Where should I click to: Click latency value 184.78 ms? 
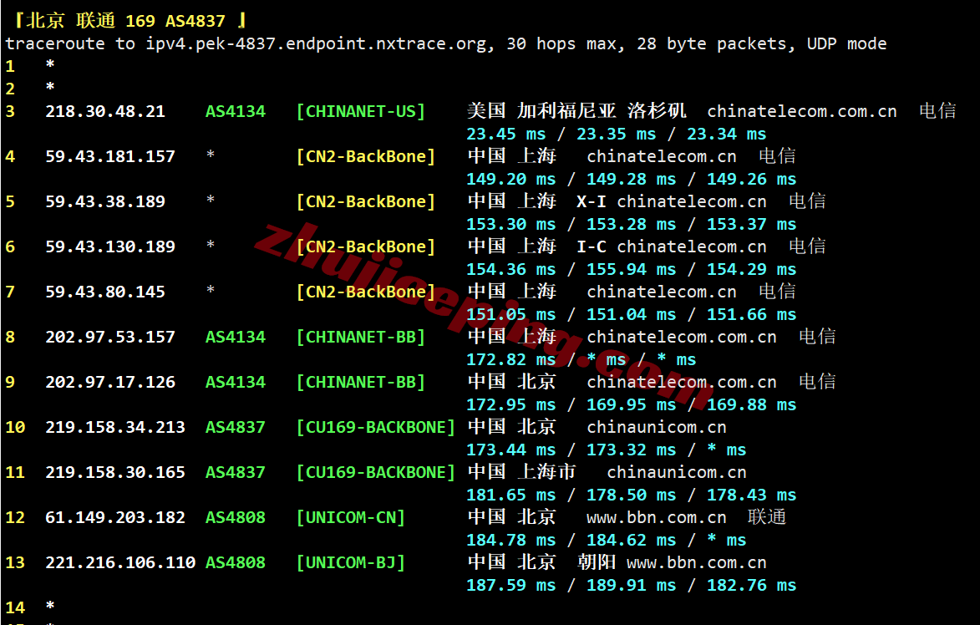point(510,540)
